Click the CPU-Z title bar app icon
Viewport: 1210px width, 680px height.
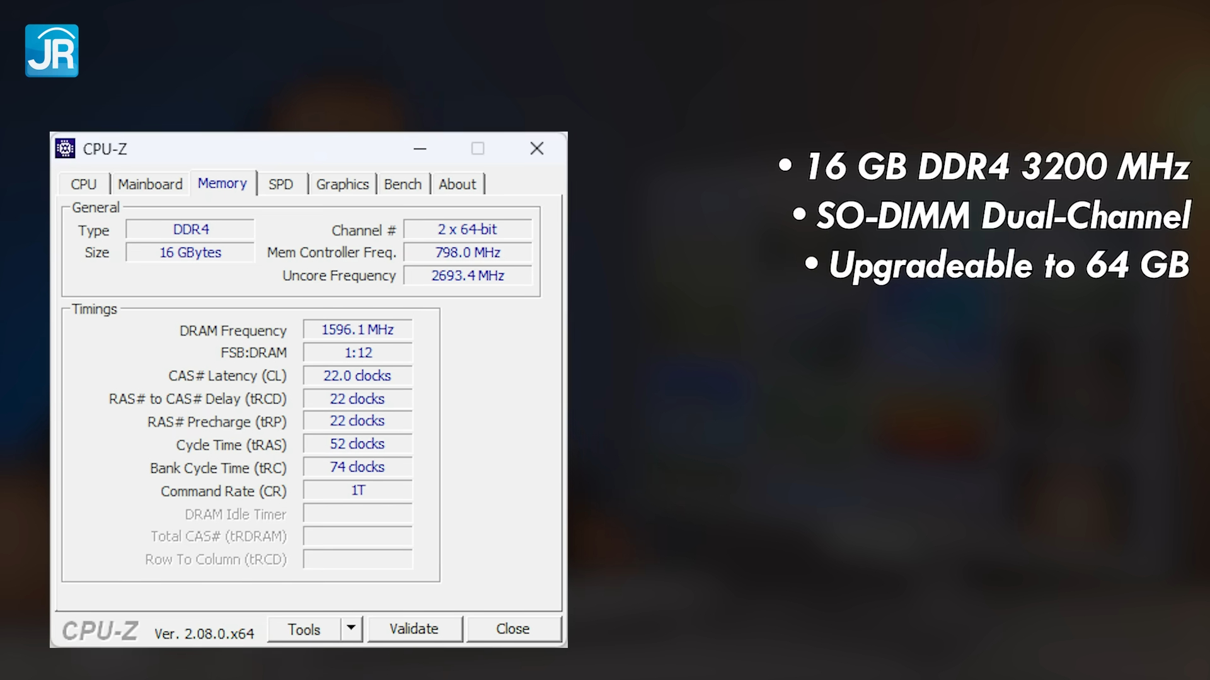coord(66,149)
